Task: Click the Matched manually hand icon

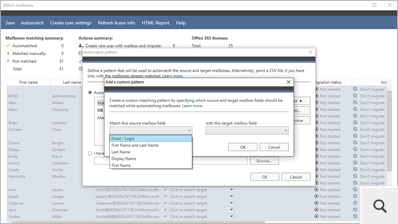Action: click(x=8, y=54)
